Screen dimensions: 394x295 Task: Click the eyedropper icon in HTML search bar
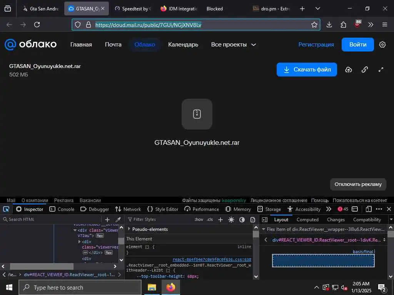pyautogui.click(x=118, y=219)
